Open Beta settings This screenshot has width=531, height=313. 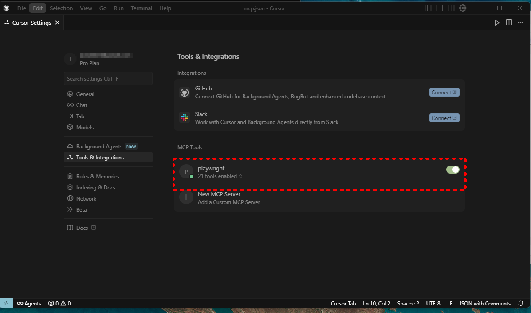pos(108,209)
